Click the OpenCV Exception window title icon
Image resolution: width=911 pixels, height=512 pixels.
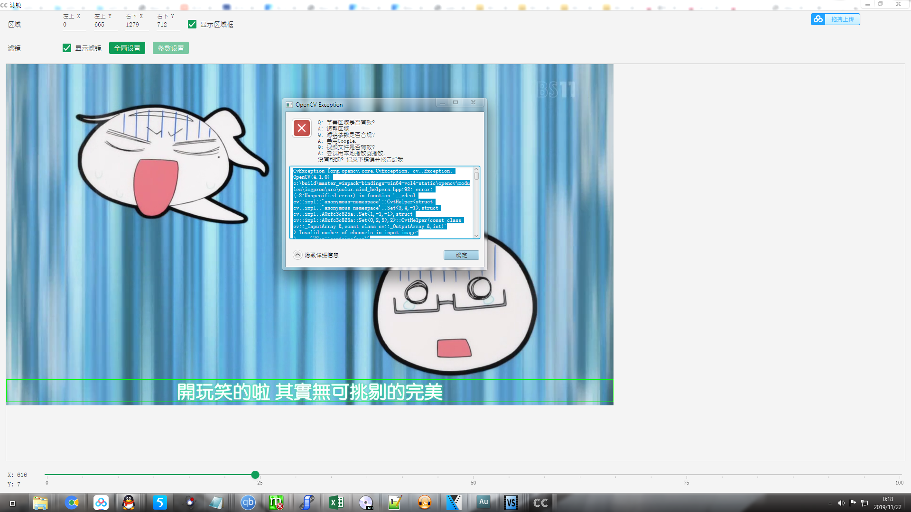289,105
